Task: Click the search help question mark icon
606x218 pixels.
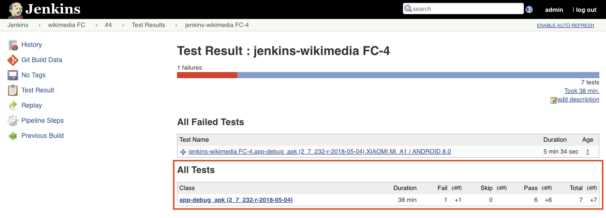Action: [529, 9]
